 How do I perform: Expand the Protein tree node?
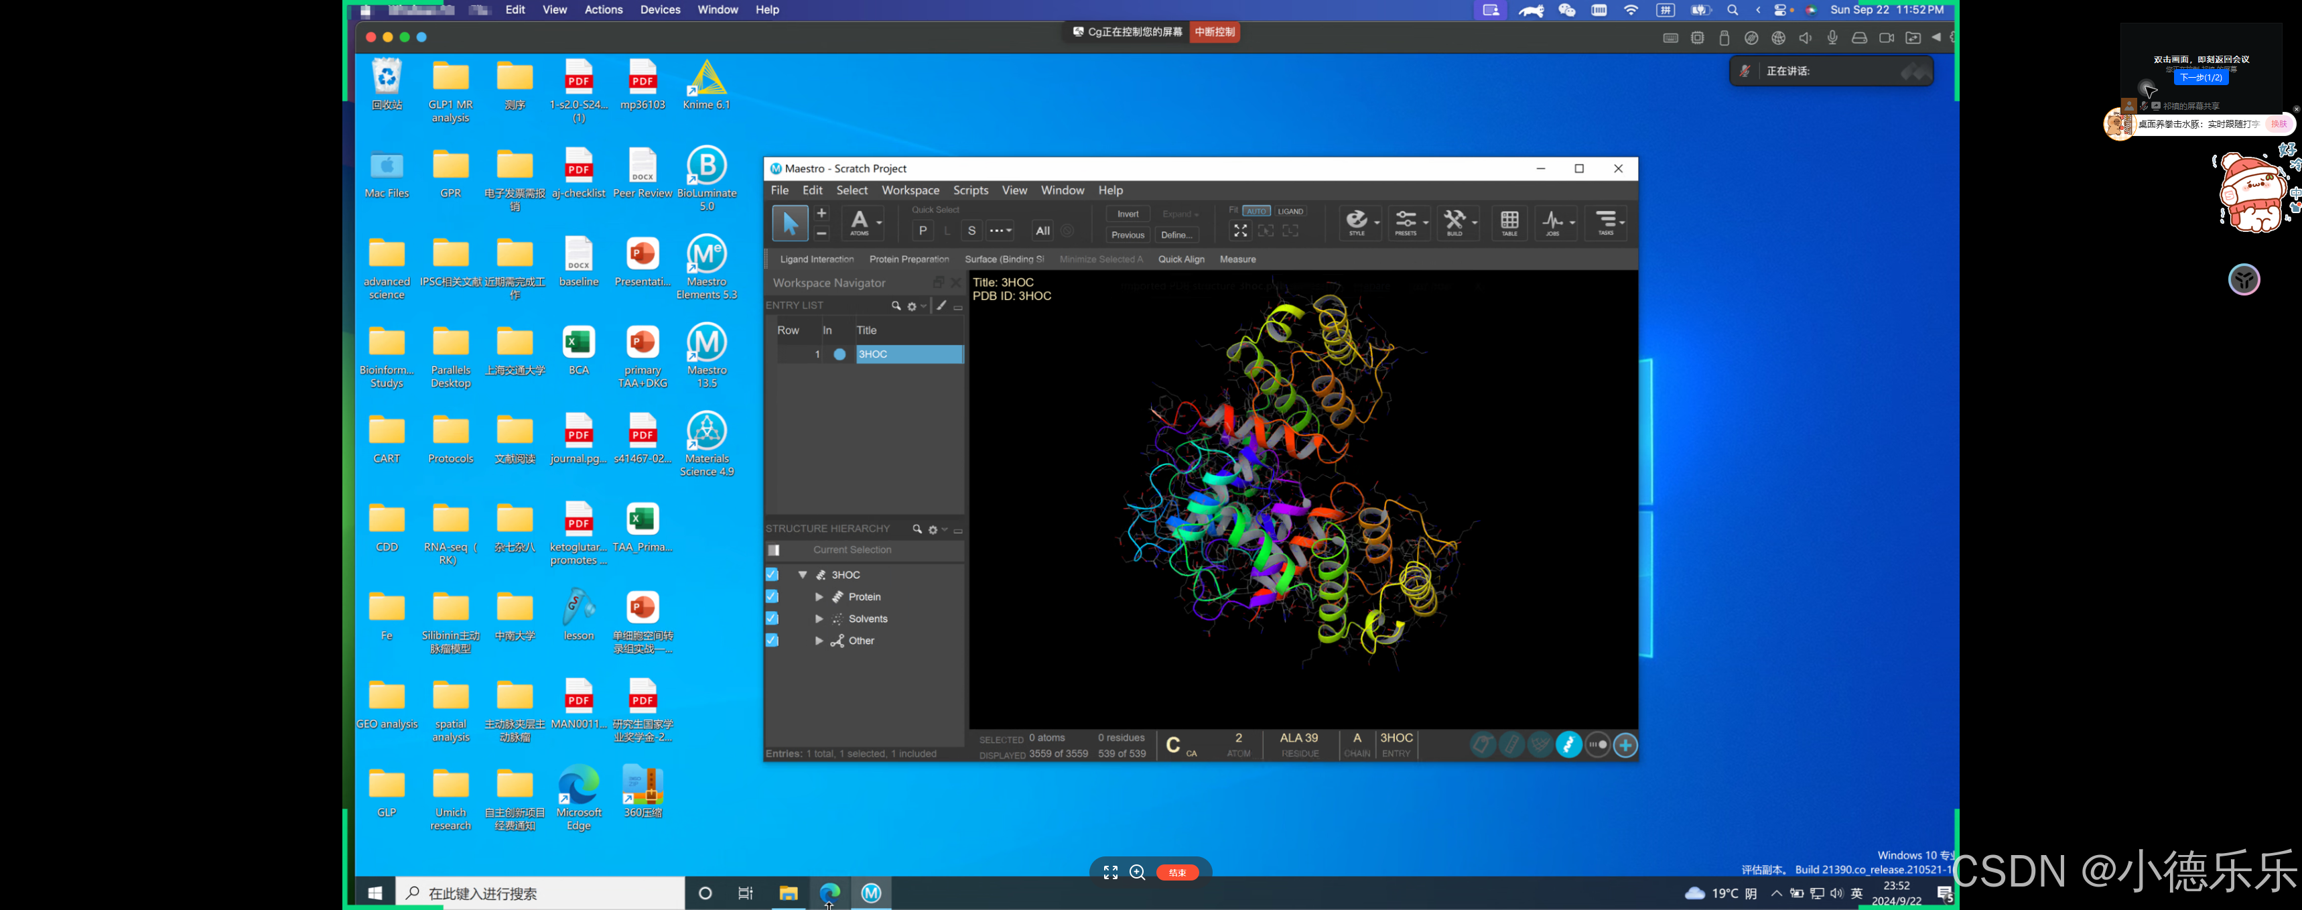pyautogui.click(x=819, y=596)
